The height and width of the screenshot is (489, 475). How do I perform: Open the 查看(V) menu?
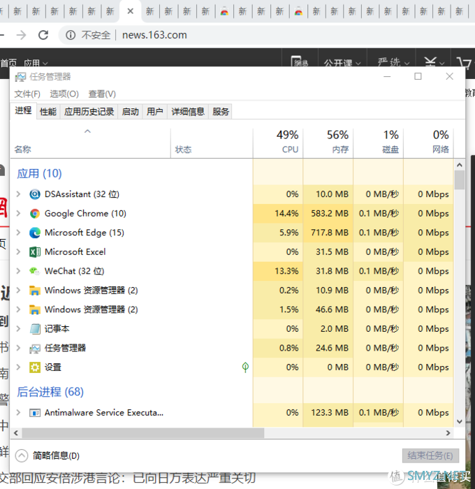102,94
